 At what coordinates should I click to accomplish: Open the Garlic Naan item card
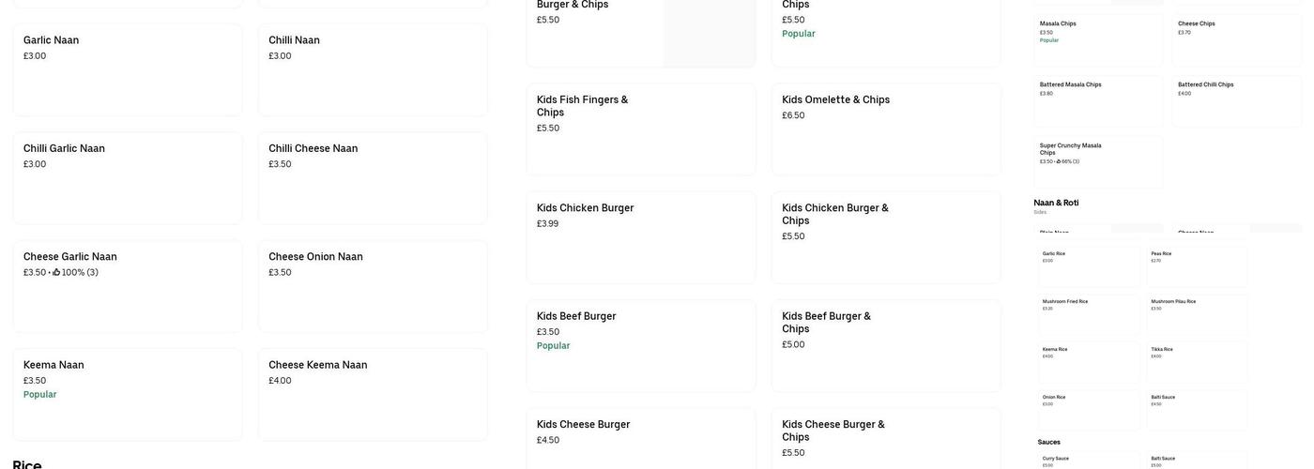coord(128,70)
